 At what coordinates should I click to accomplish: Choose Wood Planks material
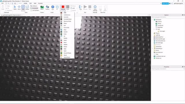[x=67, y=57]
